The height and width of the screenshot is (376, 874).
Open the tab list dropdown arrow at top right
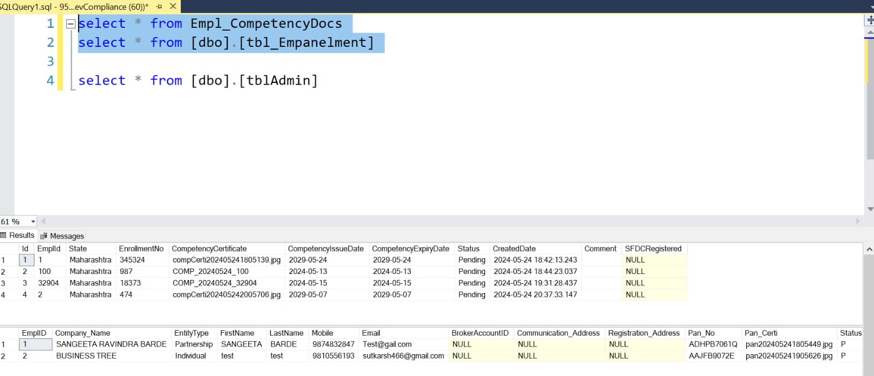(871, 5)
